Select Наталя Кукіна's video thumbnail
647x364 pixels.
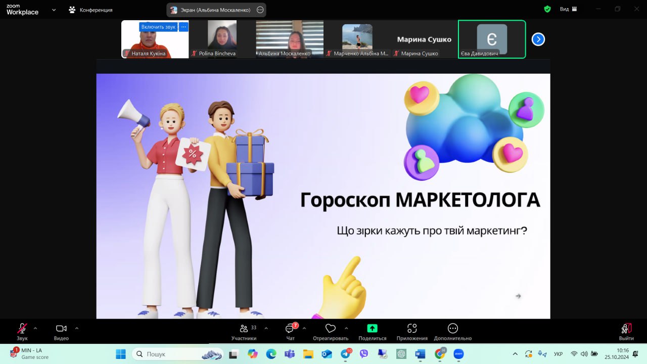(x=155, y=39)
